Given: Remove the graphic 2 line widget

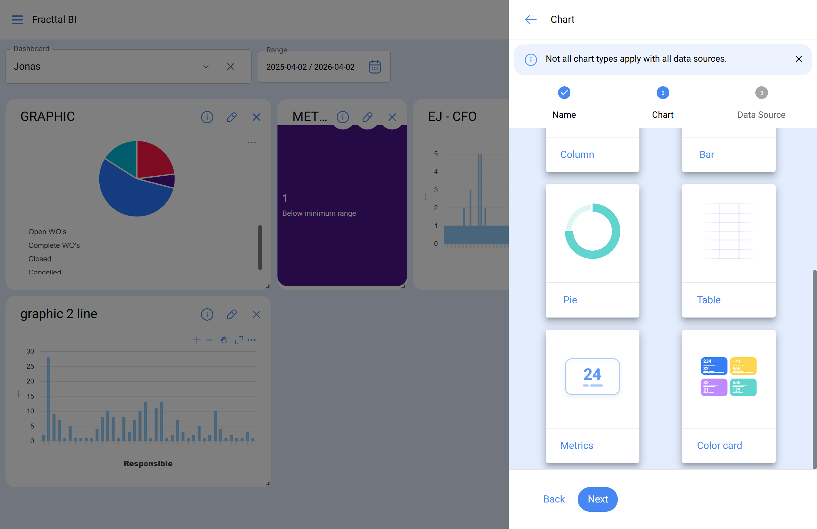Looking at the screenshot, I should 257,314.
